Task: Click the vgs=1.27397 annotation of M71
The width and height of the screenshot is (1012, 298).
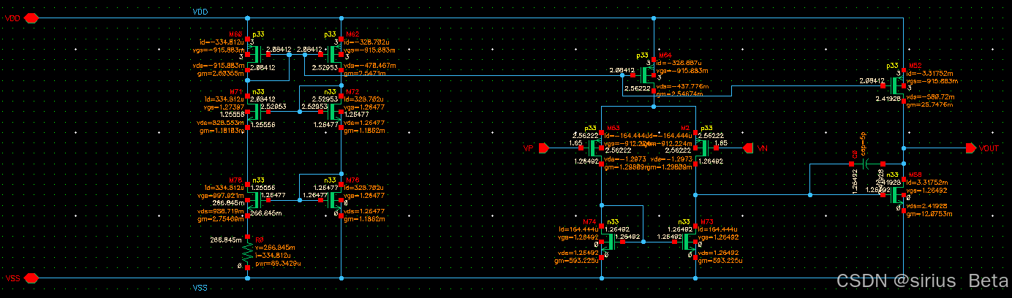Action: coord(222,107)
